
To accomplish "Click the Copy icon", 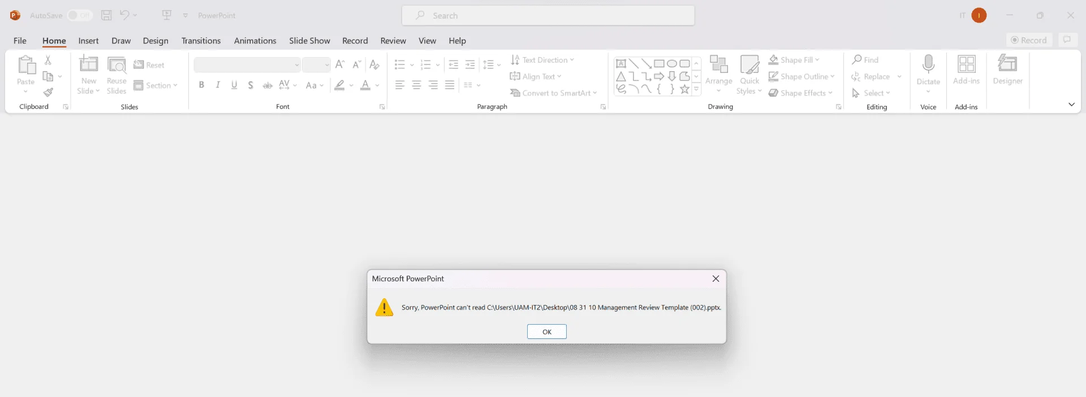I will point(48,76).
